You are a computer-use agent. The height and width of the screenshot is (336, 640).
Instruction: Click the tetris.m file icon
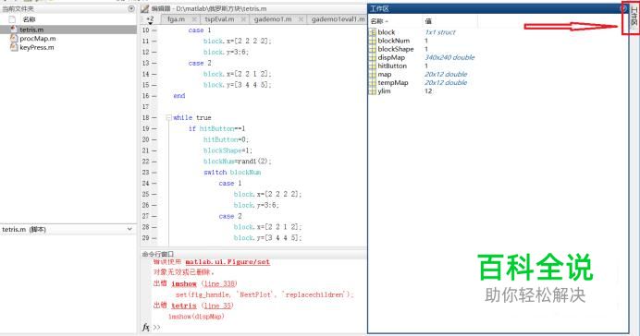click(14, 30)
